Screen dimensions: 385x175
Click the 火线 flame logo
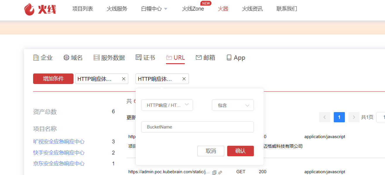40,9
